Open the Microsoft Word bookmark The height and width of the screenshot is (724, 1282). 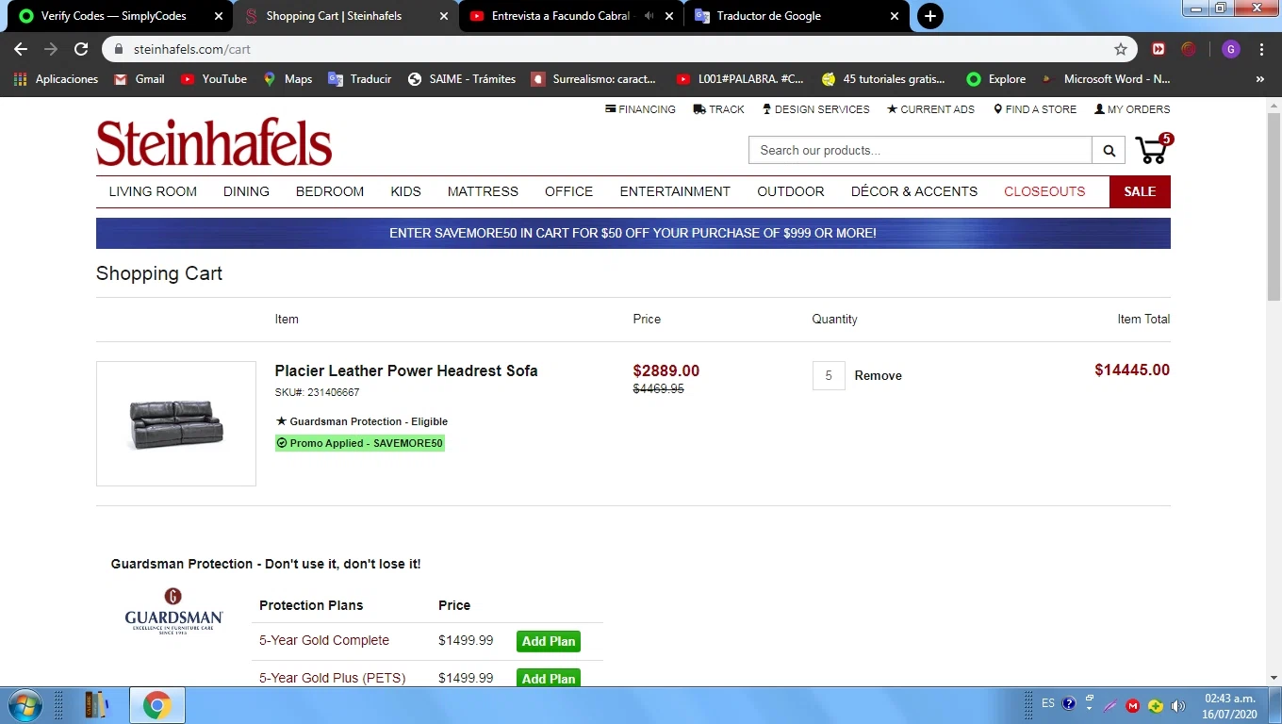(1105, 79)
